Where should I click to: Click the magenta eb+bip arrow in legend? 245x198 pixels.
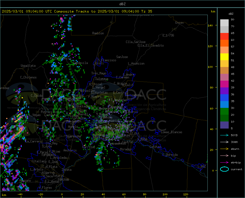(x=224, y=163)
